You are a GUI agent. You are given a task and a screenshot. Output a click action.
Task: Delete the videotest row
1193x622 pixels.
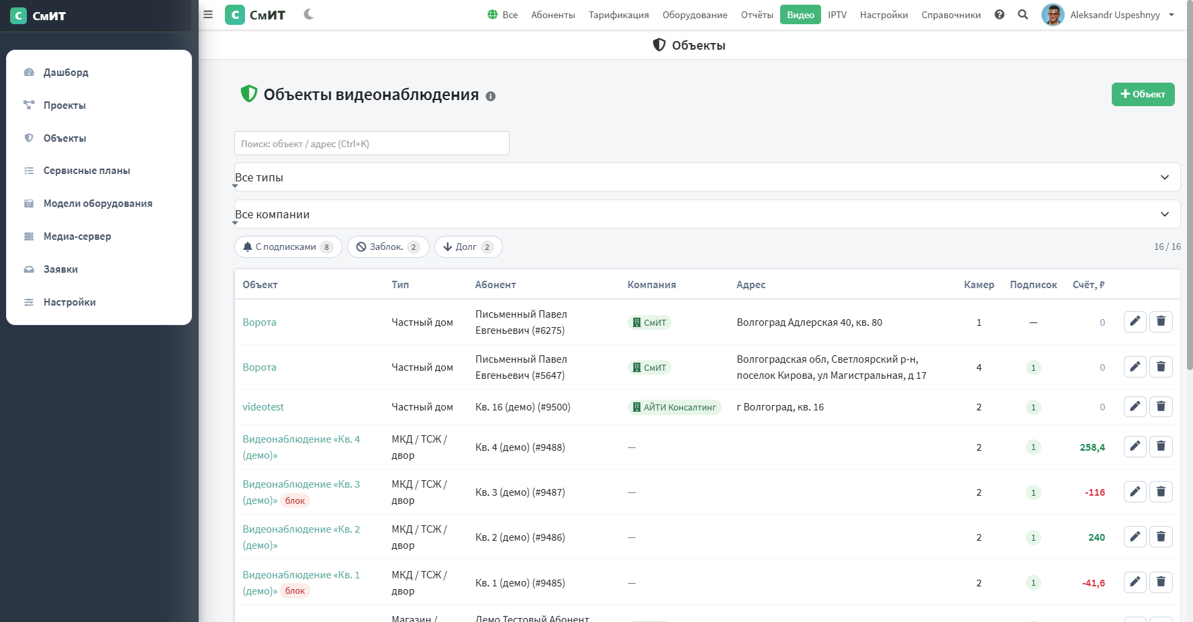click(1161, 406)
